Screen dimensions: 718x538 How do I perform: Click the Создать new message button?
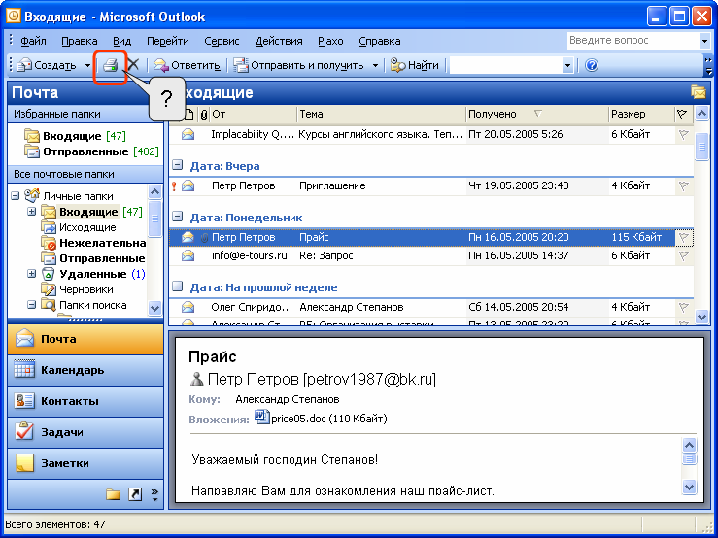47,65
